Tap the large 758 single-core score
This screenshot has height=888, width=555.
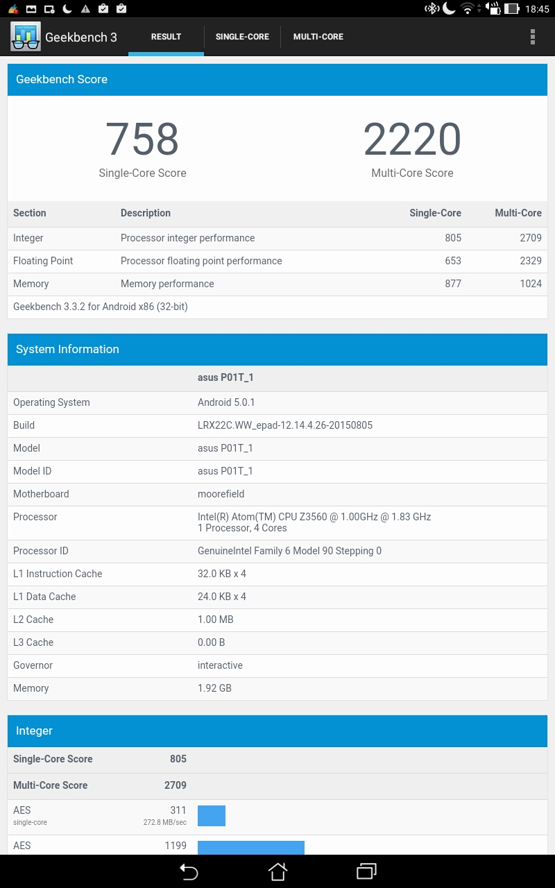(x=142, y=139)
